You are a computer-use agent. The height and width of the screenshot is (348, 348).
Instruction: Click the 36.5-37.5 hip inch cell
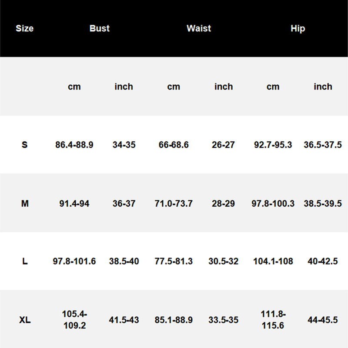pyautogui.click(x=323, y=145)
